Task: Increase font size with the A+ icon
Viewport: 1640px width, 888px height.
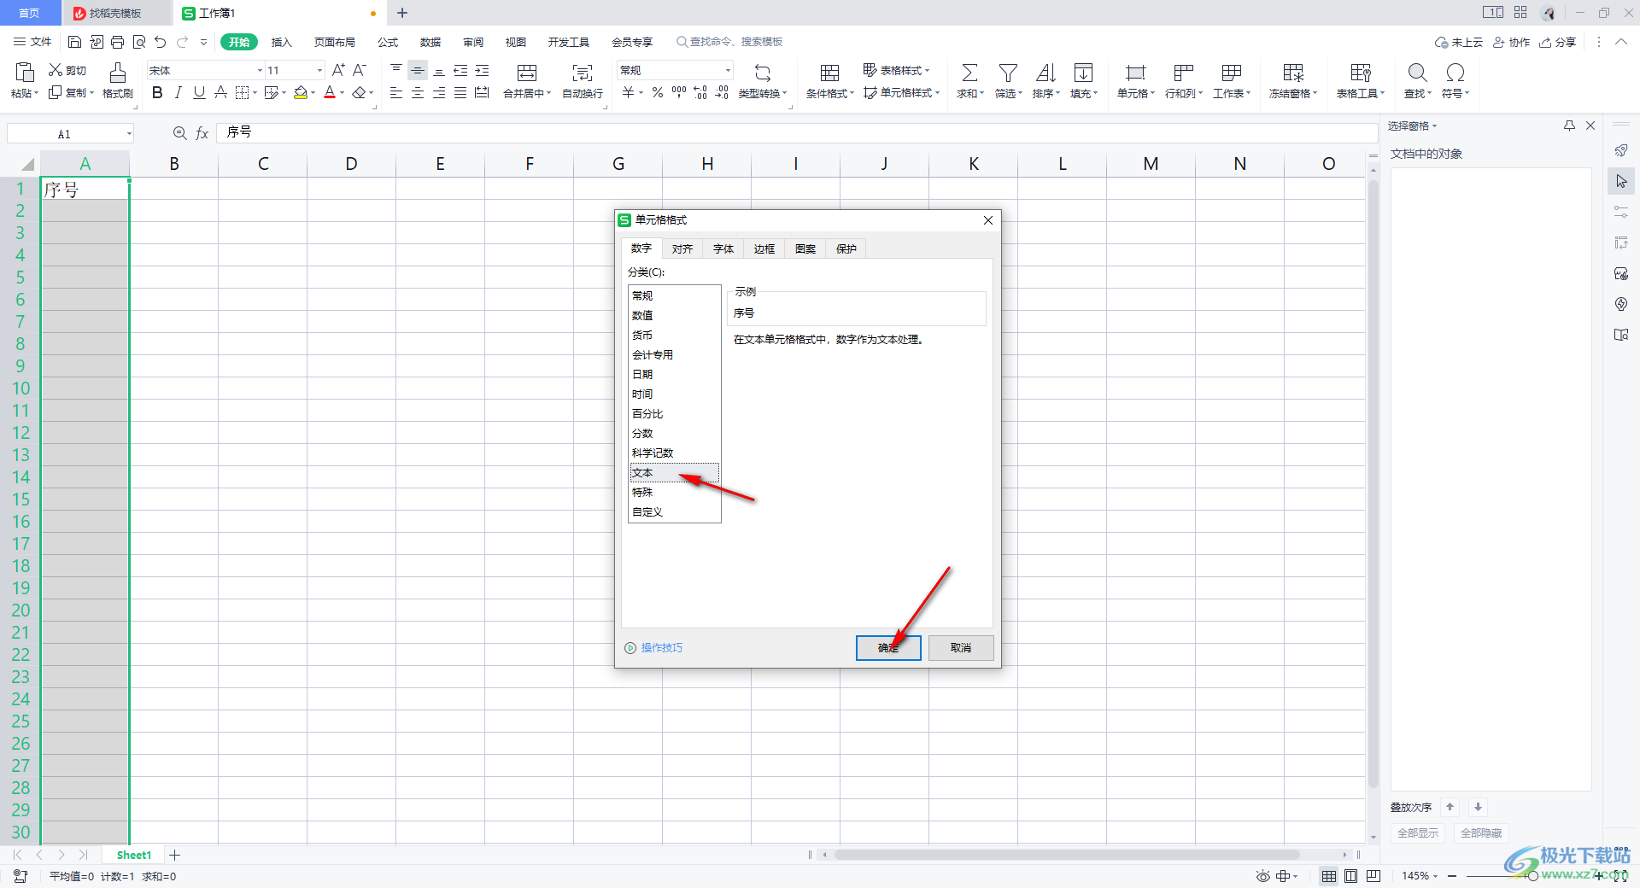Action: [338, 70]
